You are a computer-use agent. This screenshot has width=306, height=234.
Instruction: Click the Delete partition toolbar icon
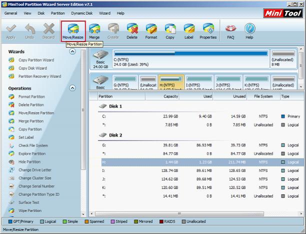pyautogui.click(x=132, y=31)
